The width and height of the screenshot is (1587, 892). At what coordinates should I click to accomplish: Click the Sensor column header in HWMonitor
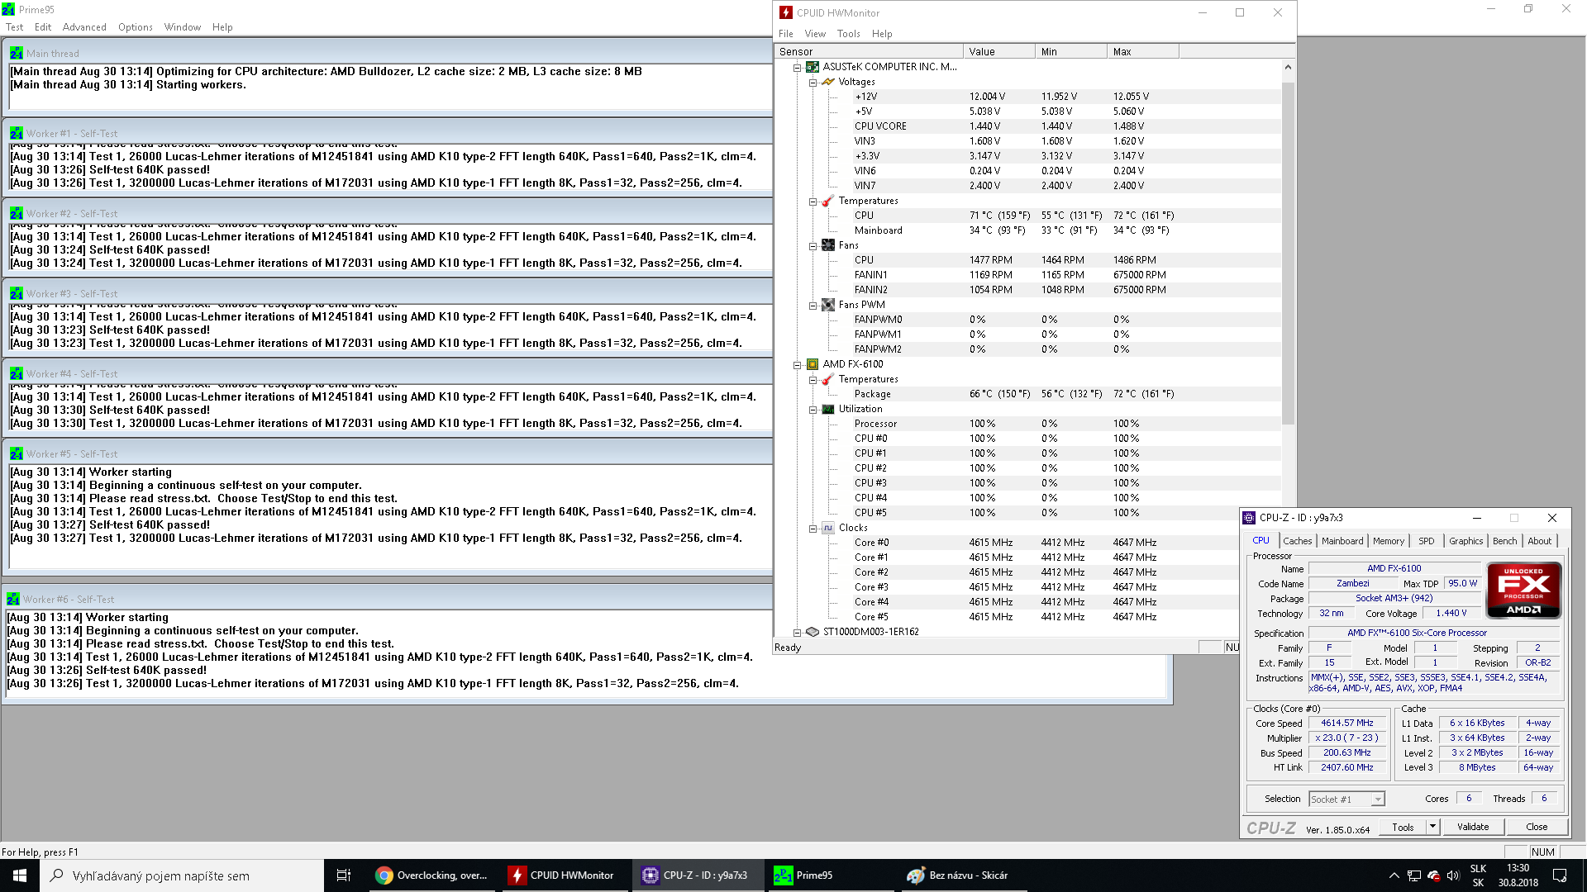click(868, 51)
